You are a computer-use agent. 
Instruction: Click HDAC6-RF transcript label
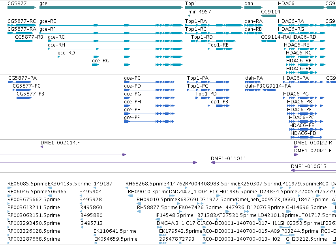coord(299,69)
